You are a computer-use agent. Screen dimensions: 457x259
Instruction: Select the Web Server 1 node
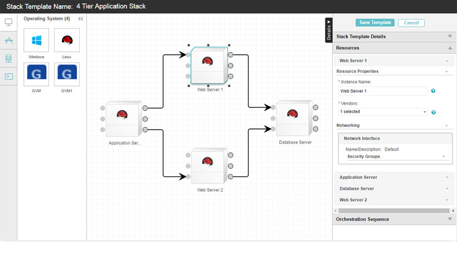pyautogui.click(x=209, y=66)
